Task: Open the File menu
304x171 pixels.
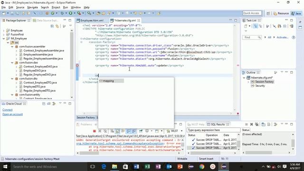Action: (x=3, y=8)
